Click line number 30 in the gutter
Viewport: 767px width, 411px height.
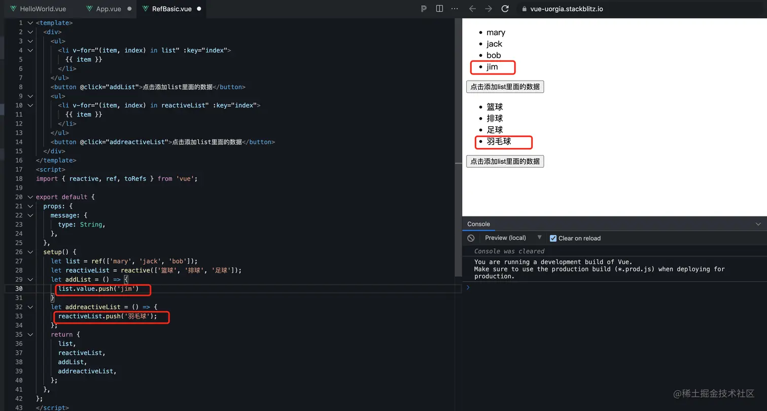[19, 289]
